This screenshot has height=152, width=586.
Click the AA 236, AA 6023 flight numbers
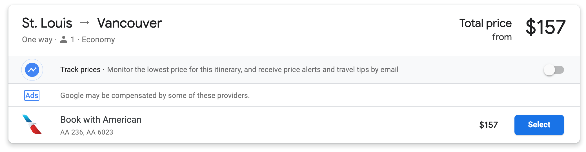coord(86,132)
